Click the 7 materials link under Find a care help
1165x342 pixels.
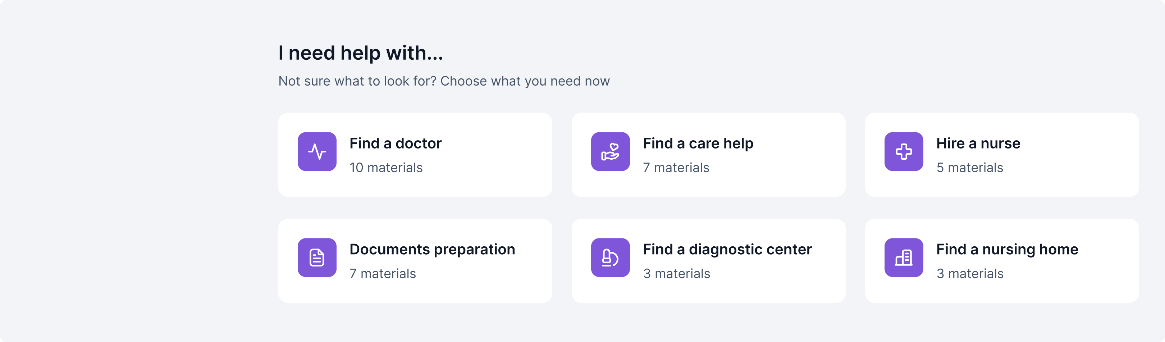(x=676, y=167)
